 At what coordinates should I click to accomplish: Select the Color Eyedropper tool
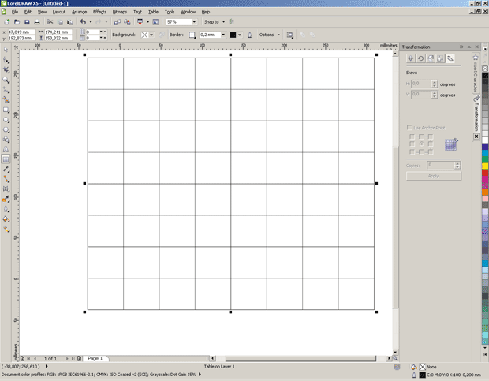(6, 199)
